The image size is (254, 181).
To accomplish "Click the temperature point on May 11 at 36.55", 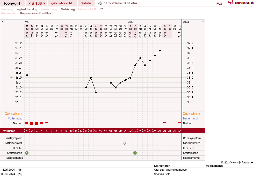I will [x=27, y=75].
